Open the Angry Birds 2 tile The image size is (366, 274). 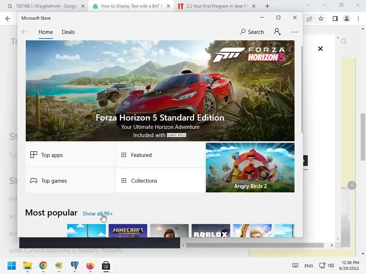click(250, 168)
